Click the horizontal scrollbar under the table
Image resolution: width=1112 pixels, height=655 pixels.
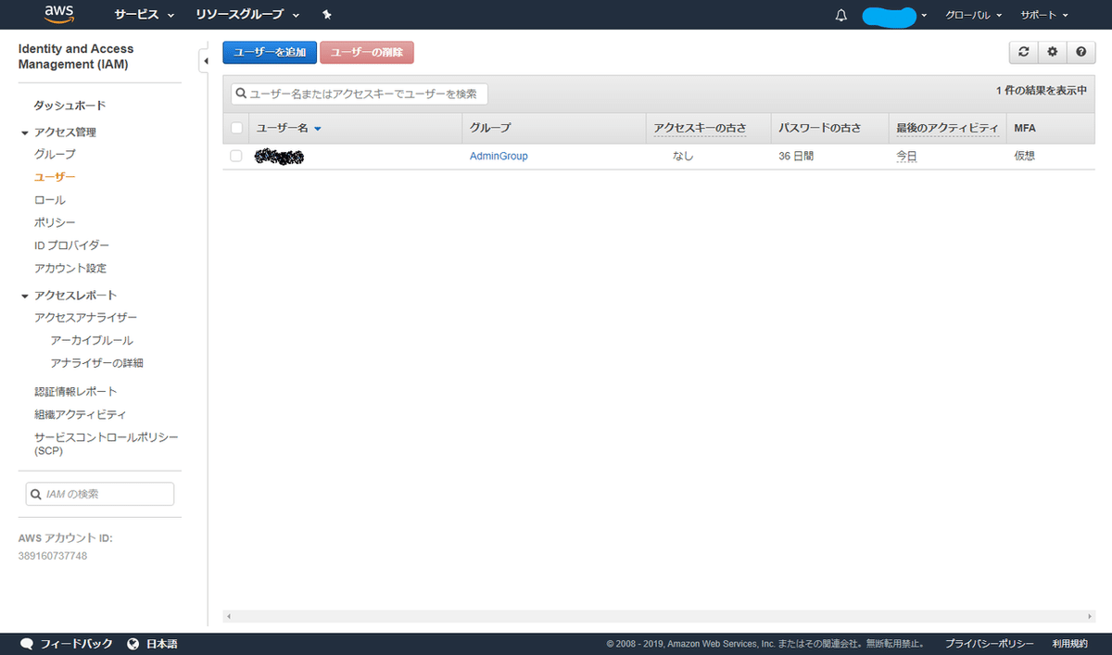coord(659,616)
